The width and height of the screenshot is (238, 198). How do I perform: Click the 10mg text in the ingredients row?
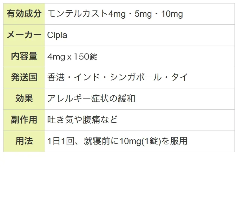(x=172, y=14)
